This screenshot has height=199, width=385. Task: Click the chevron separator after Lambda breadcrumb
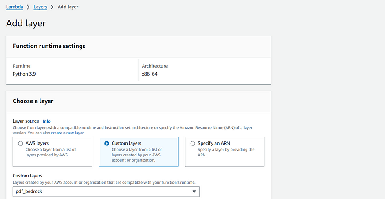click(28, 7)
